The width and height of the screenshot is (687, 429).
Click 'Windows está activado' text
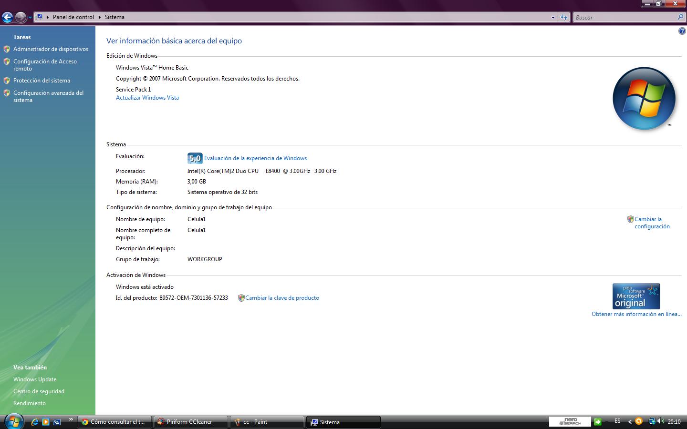145,287
